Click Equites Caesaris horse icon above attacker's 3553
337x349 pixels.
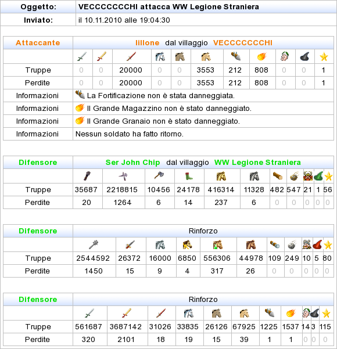pos(206,56)
